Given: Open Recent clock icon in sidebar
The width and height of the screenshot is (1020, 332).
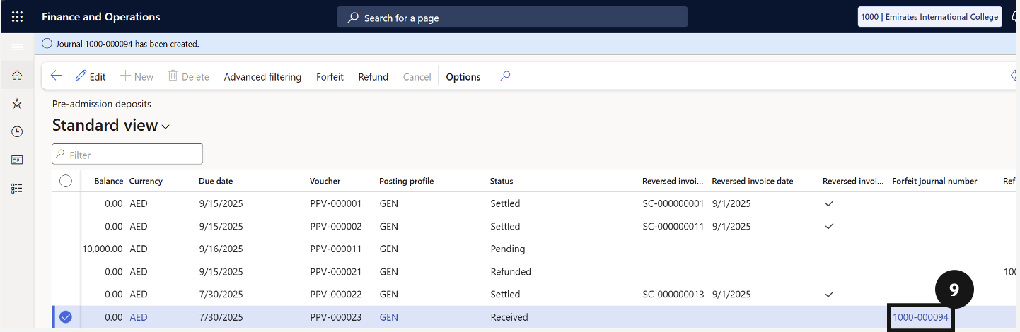Looking at the screenshot, I should [x=17, y=131].
